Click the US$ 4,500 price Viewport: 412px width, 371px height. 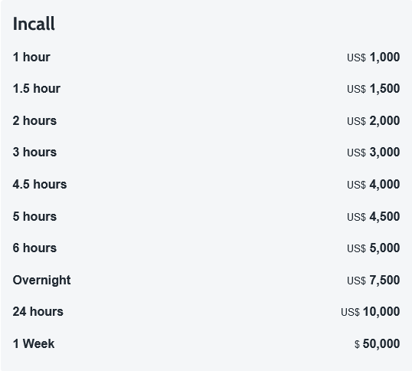(x=374, y=216)
